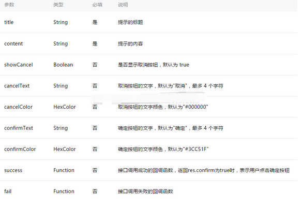This screenshot has height=207, width=304.
Task: Click the confirmColor parameter name
Action: click(x=20, y=149)
